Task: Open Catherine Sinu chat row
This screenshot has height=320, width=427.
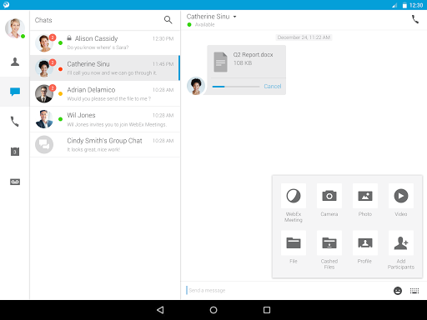Action: pyautogui.click(x=105, y=68)
